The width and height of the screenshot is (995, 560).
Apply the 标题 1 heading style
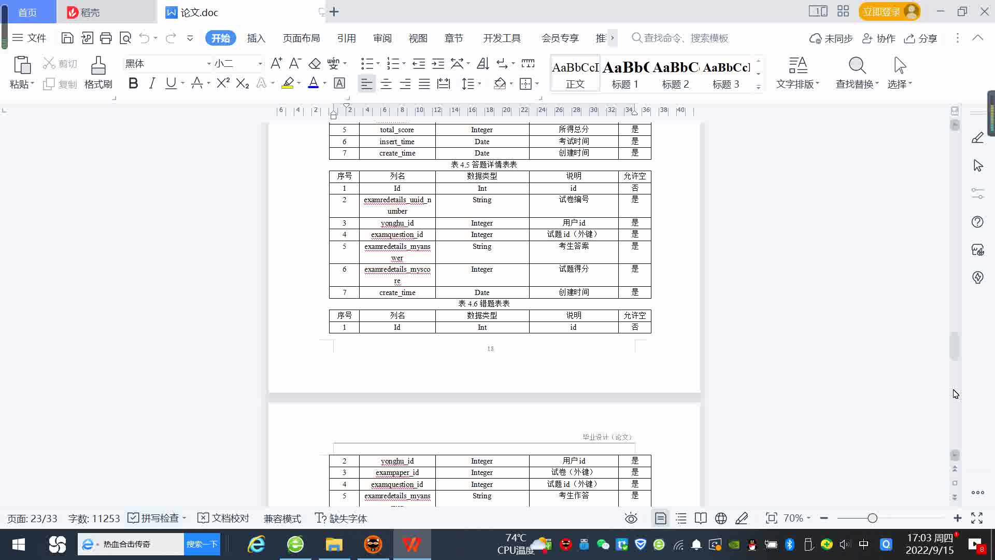click(625, 74)
